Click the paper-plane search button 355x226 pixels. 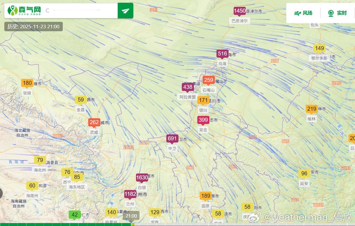click(125, 11)
